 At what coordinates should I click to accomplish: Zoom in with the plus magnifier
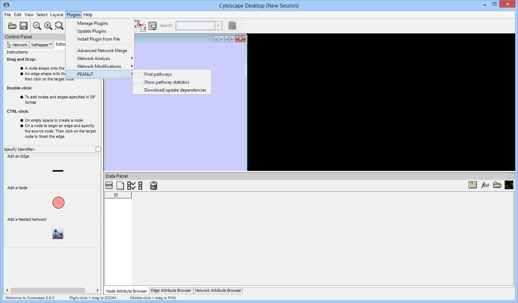coord(48,25)
